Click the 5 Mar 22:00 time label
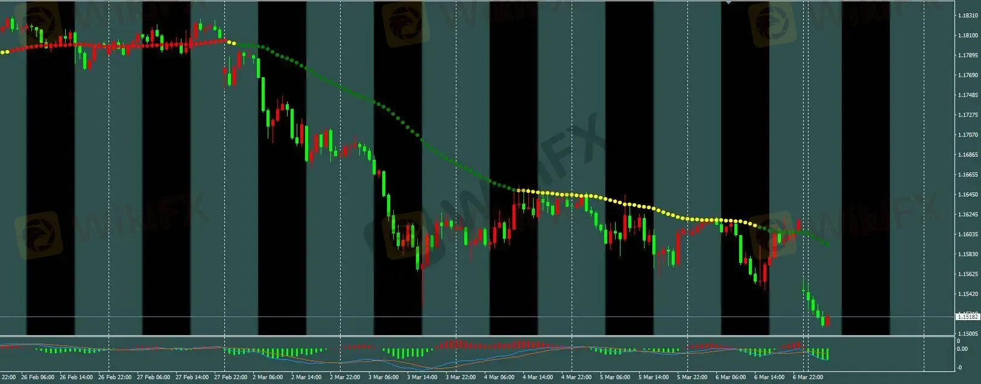This screenshot has height=384, width=981. [692, 377]
